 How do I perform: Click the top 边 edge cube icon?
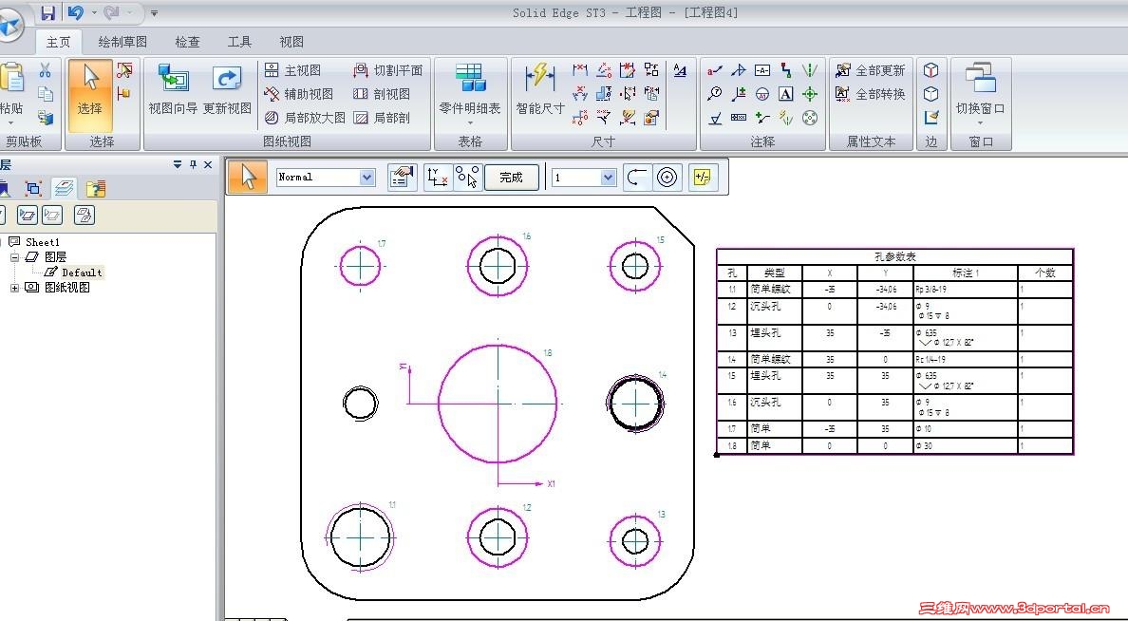[x=931, y=70]
